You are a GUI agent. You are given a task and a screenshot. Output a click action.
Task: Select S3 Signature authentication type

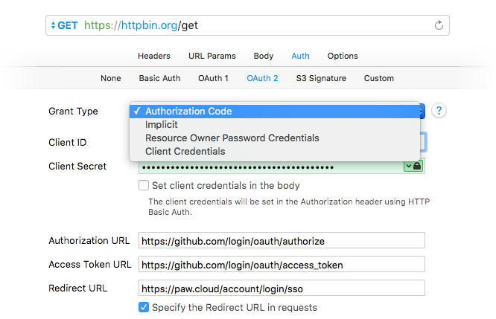[x=321, y=78]
